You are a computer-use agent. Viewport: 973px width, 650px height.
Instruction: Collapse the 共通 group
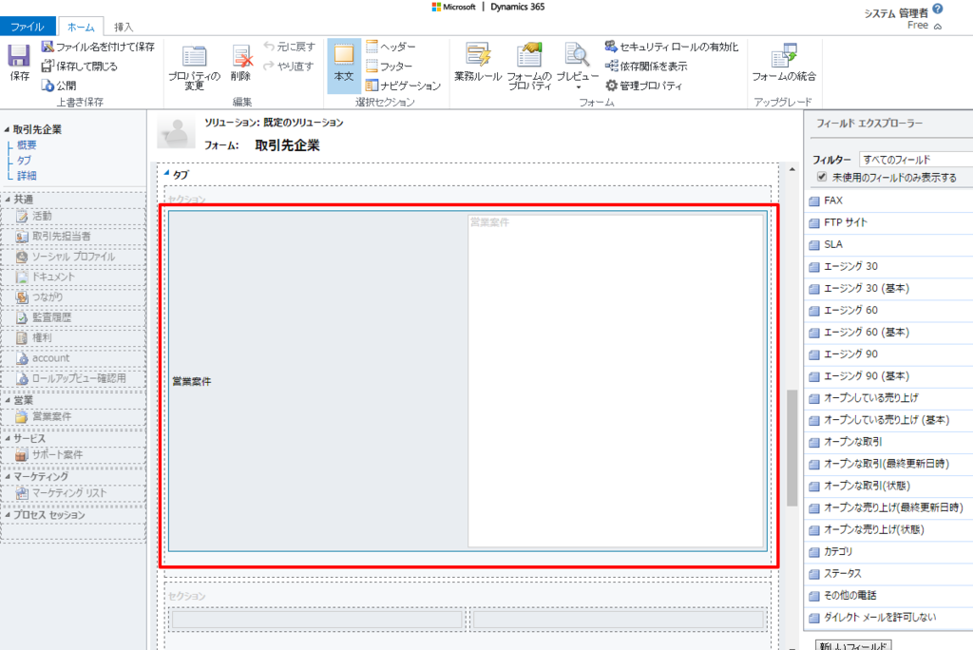tap(8, 200)
